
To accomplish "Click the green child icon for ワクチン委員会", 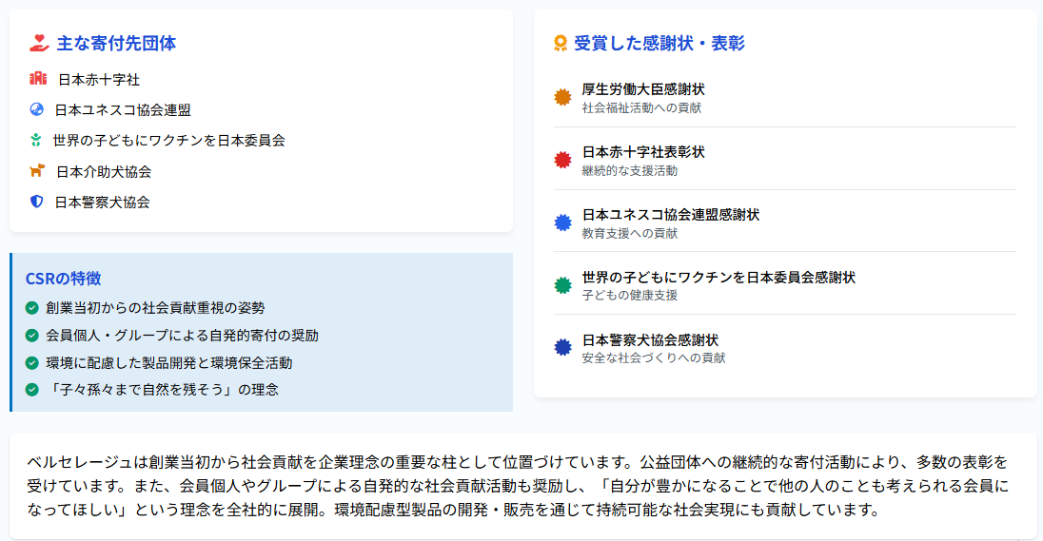I will [36, 140].
